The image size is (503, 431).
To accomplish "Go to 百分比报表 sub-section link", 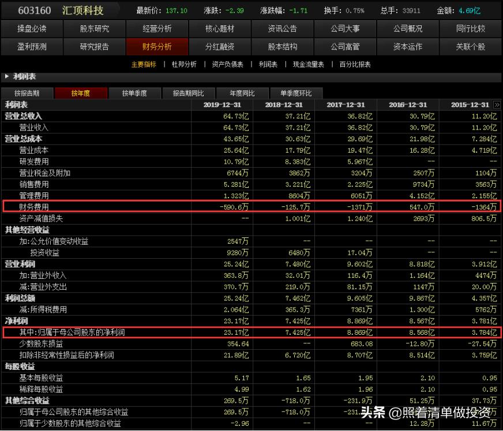I will pyautogui.click(x=355, y=65).
